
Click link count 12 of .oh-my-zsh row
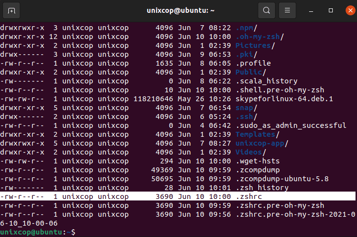(53, 37)
